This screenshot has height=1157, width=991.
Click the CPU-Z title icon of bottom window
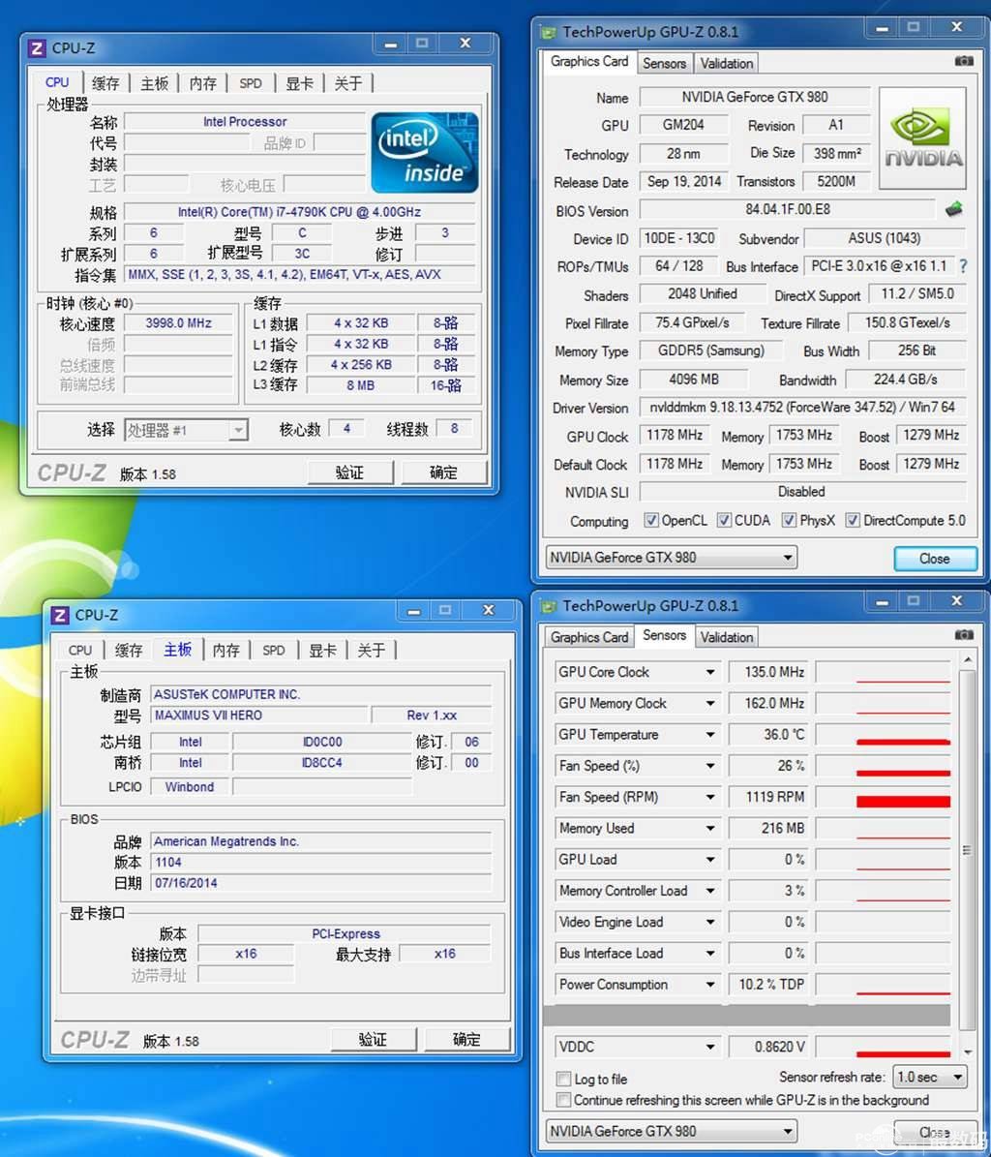pos(60,616)
